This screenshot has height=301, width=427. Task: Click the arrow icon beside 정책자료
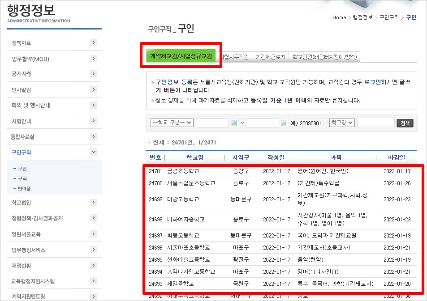coord(93,43)
